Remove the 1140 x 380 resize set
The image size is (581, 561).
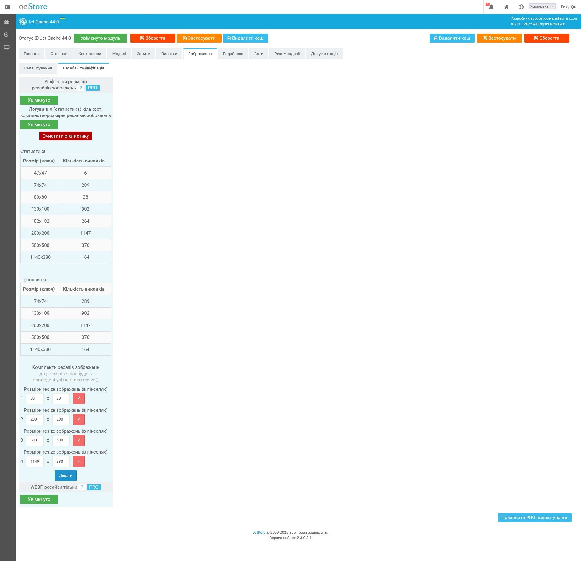[x=79, y=462]
